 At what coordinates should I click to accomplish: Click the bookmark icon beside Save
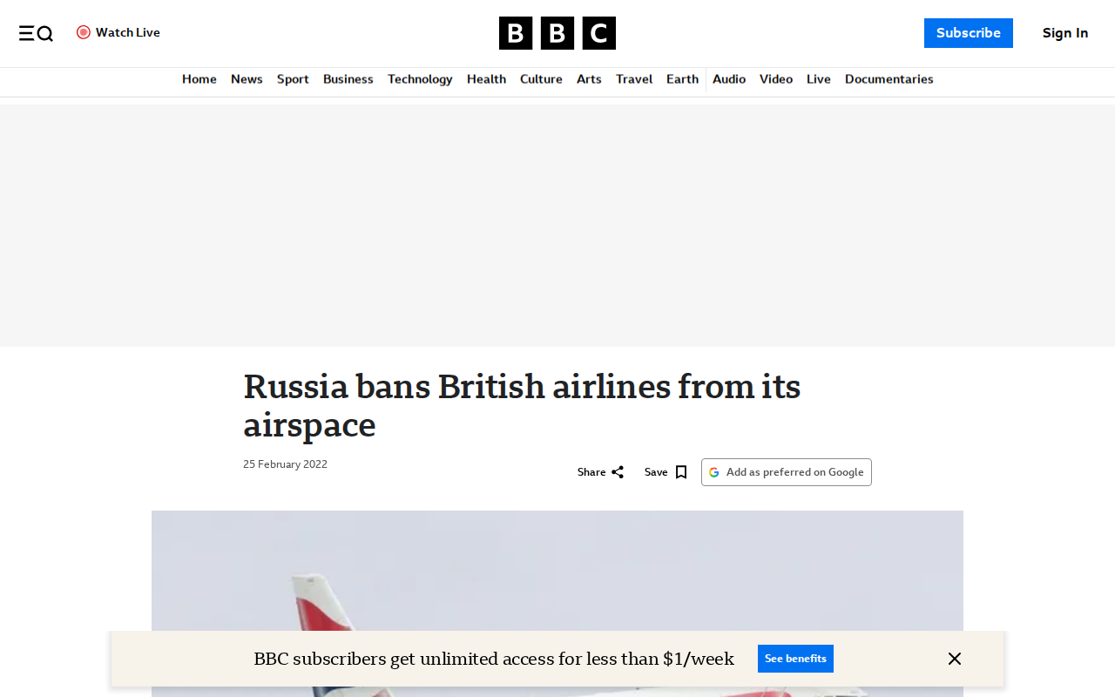click(x=681, y=472)
